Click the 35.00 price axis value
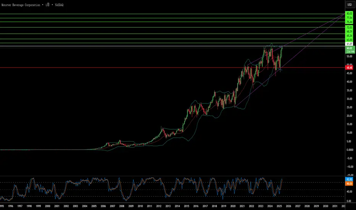Viewport: 356px width, 210px height. point(350,90)
